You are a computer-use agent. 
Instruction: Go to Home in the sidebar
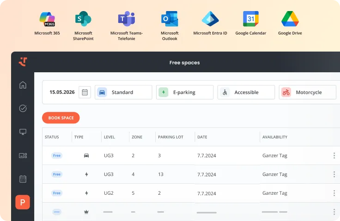coord(23,85)
